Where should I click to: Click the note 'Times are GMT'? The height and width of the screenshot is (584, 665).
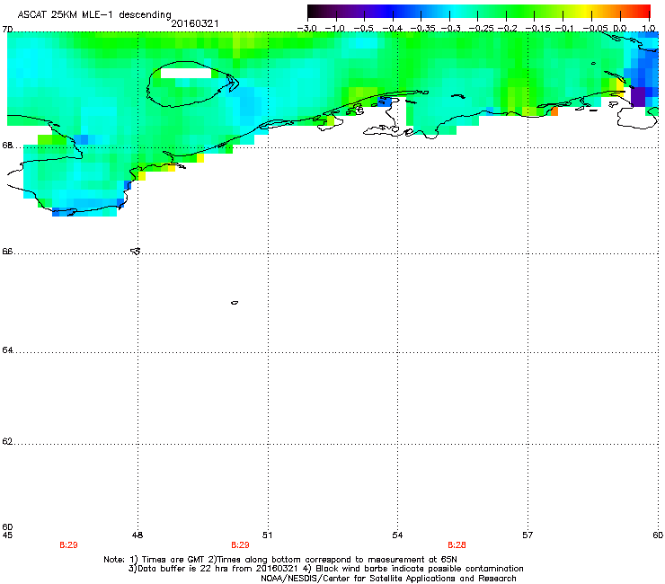tap(173, 560)
